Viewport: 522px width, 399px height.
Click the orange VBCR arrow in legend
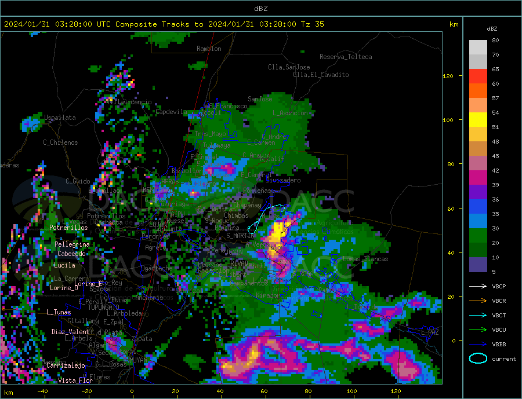tap(478, 301)
